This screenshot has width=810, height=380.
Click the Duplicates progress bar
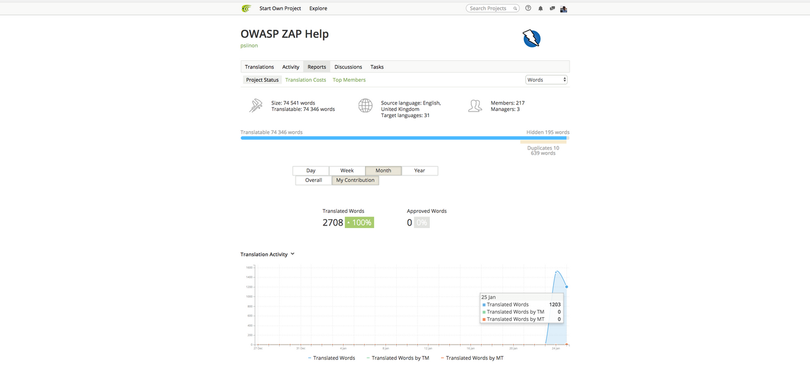click(x=543, y=142)
